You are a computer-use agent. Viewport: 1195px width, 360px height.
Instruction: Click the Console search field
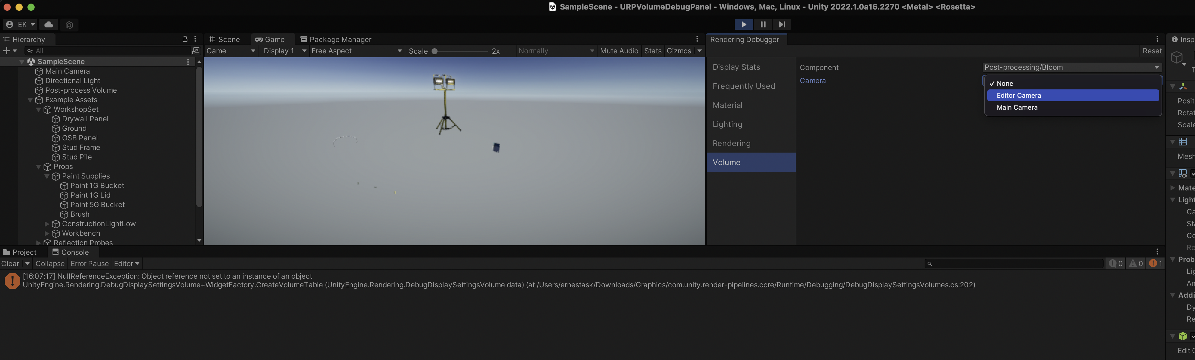(x=1016, y=264)
